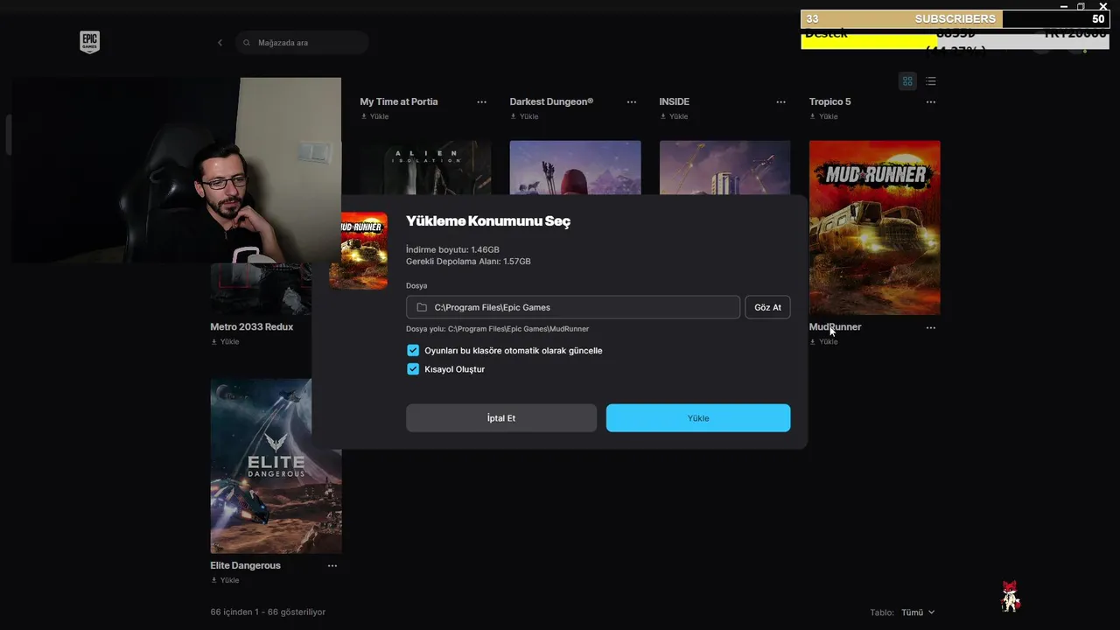Open the Tablo Tümü dropdown

click(918, 612)
